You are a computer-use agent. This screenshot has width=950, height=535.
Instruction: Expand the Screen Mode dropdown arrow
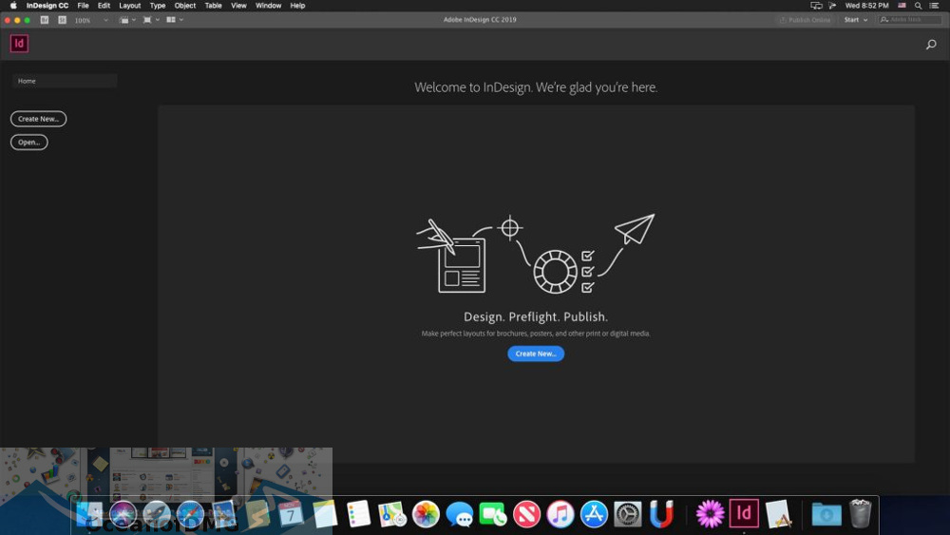coord(158,20)
